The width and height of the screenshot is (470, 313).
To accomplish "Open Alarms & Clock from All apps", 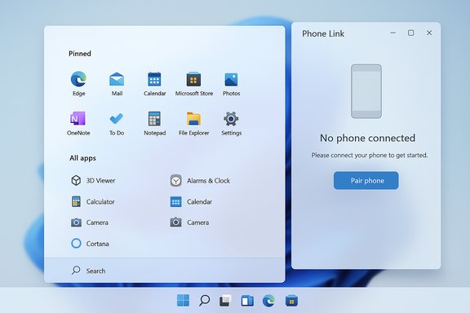I will pos(200,181).
